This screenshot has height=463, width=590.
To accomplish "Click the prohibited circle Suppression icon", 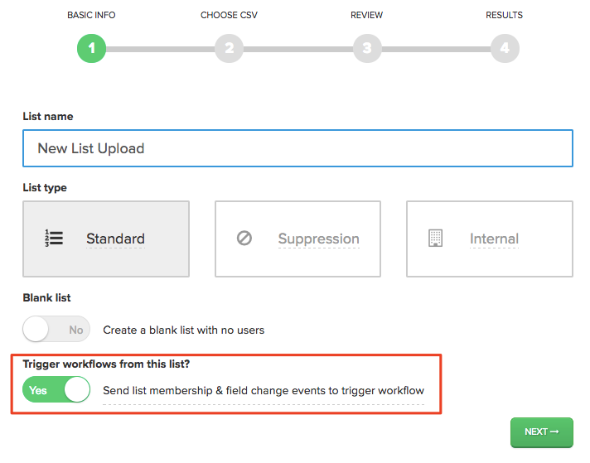I will [x=244, y=238].
